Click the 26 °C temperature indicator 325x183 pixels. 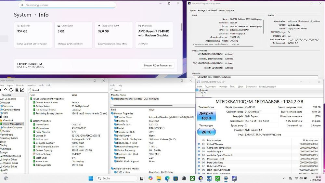(206, 132)
